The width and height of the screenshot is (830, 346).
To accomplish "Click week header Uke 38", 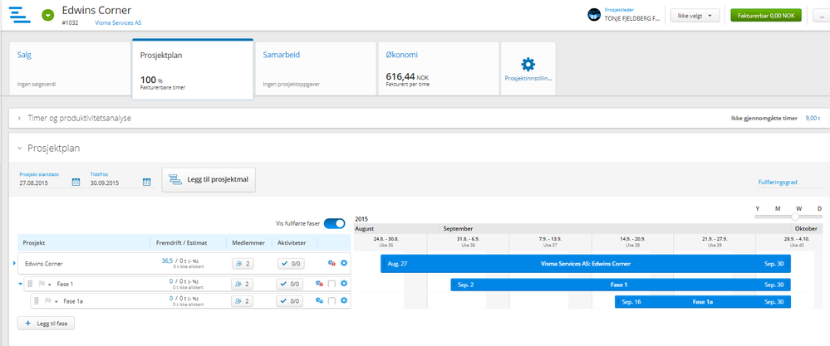I will pyautogui.click(x=632, y=241).
